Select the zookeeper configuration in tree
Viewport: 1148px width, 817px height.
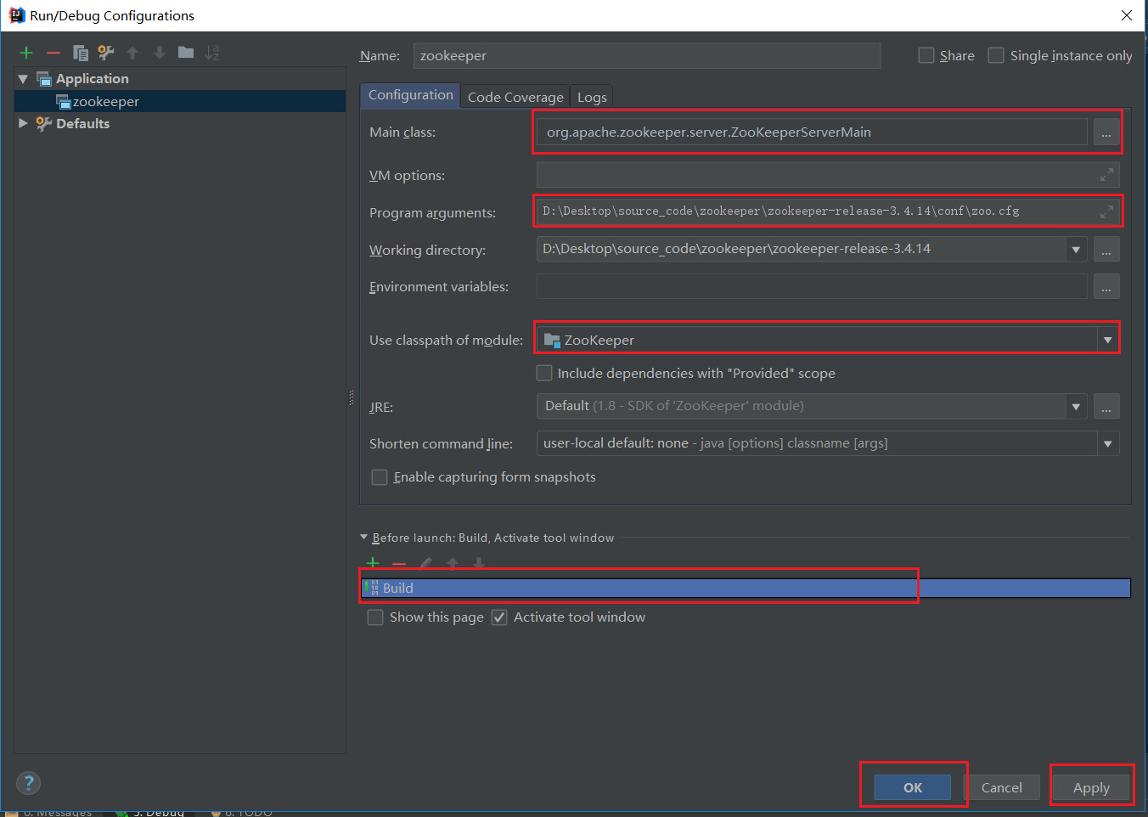tap(180, 101)
